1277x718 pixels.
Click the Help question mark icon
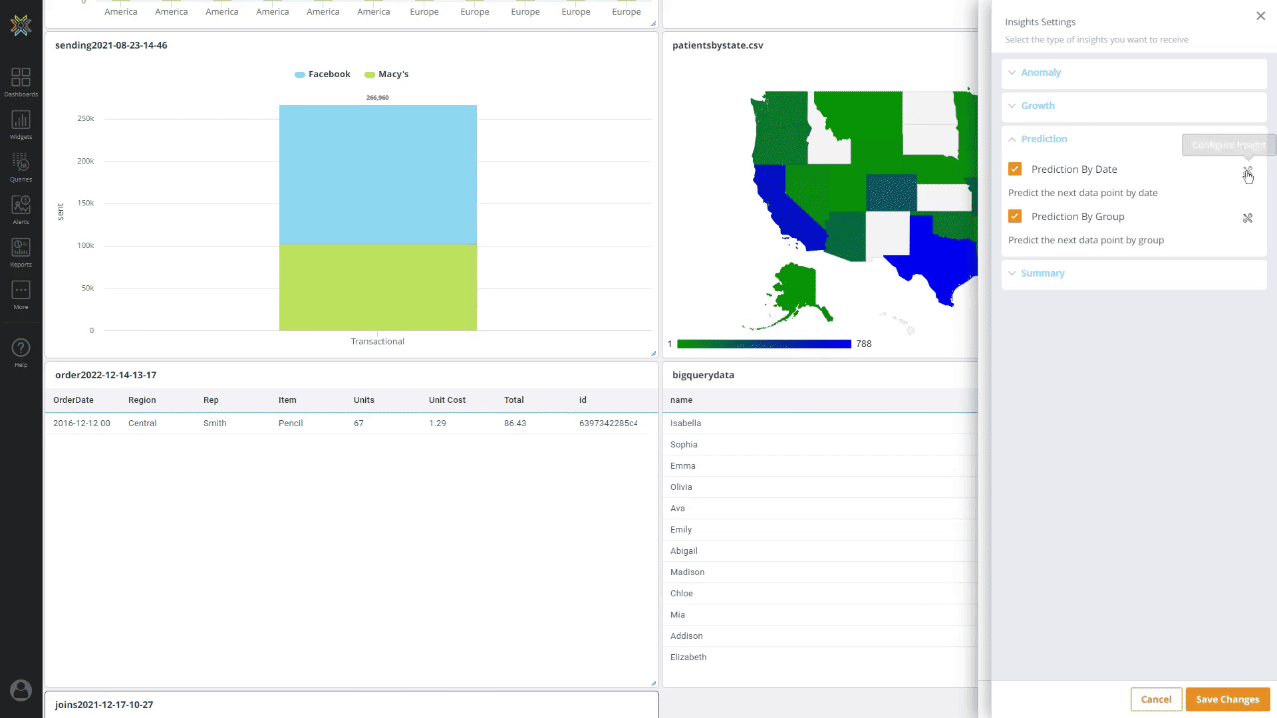pyautogui.click(x=21, y=352)
